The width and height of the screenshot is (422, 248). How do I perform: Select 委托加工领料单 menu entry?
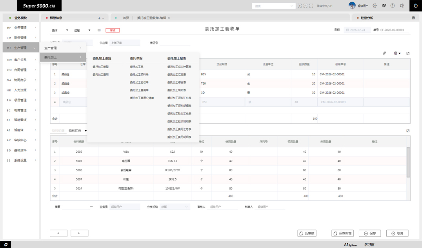(x=139, y=75)
